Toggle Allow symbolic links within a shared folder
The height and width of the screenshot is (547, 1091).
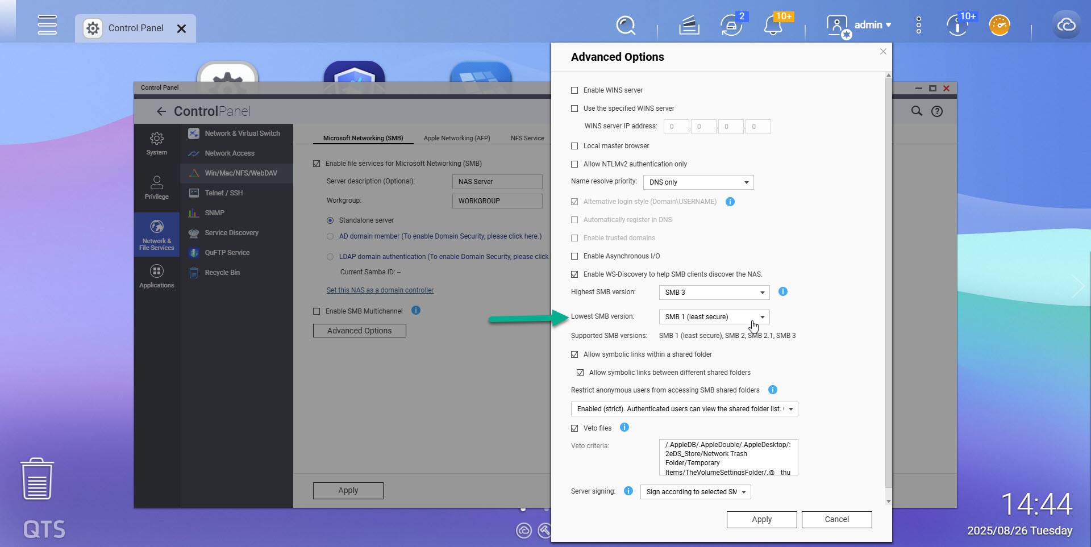(574, 354)
